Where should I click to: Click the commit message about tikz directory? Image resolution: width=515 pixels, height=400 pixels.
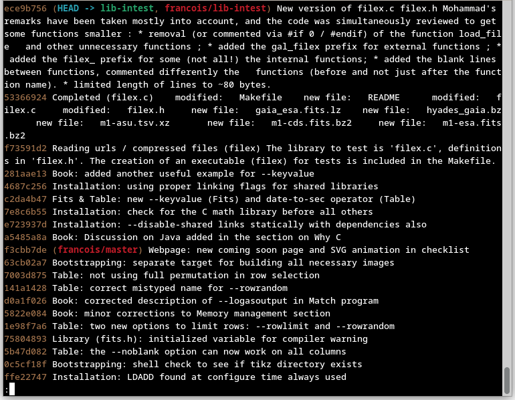click(x=207, y=365)
